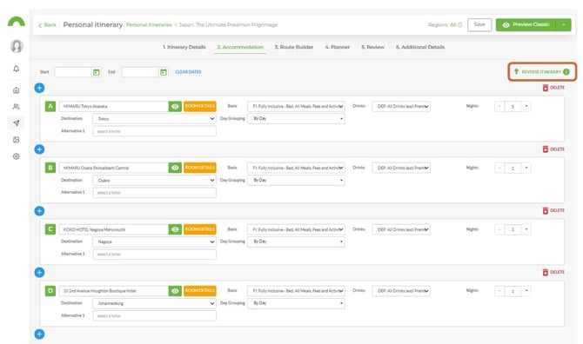Image resolution: width=583 pixels, height=344 pixels.
Task: Add accommodation above row A
Action: point(39,88)
